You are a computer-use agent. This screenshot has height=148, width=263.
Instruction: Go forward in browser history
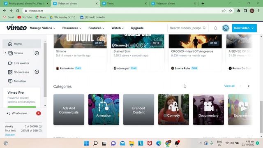[11, 11]
